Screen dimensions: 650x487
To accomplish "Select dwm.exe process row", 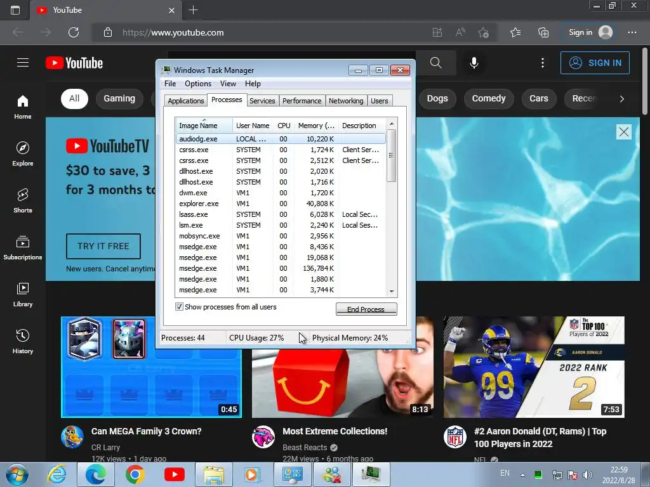I will (x=281, y=193).
